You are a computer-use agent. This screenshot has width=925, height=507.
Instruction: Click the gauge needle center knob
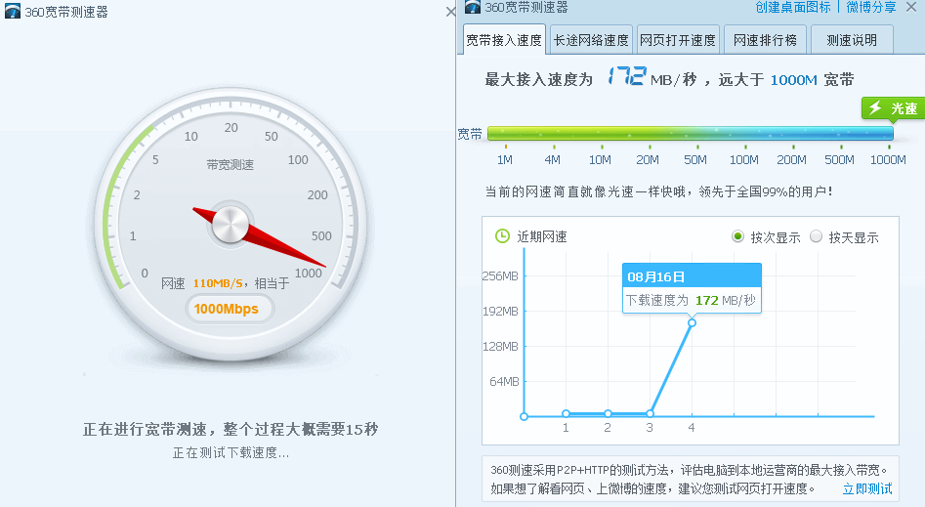click(x=231, y=225)
